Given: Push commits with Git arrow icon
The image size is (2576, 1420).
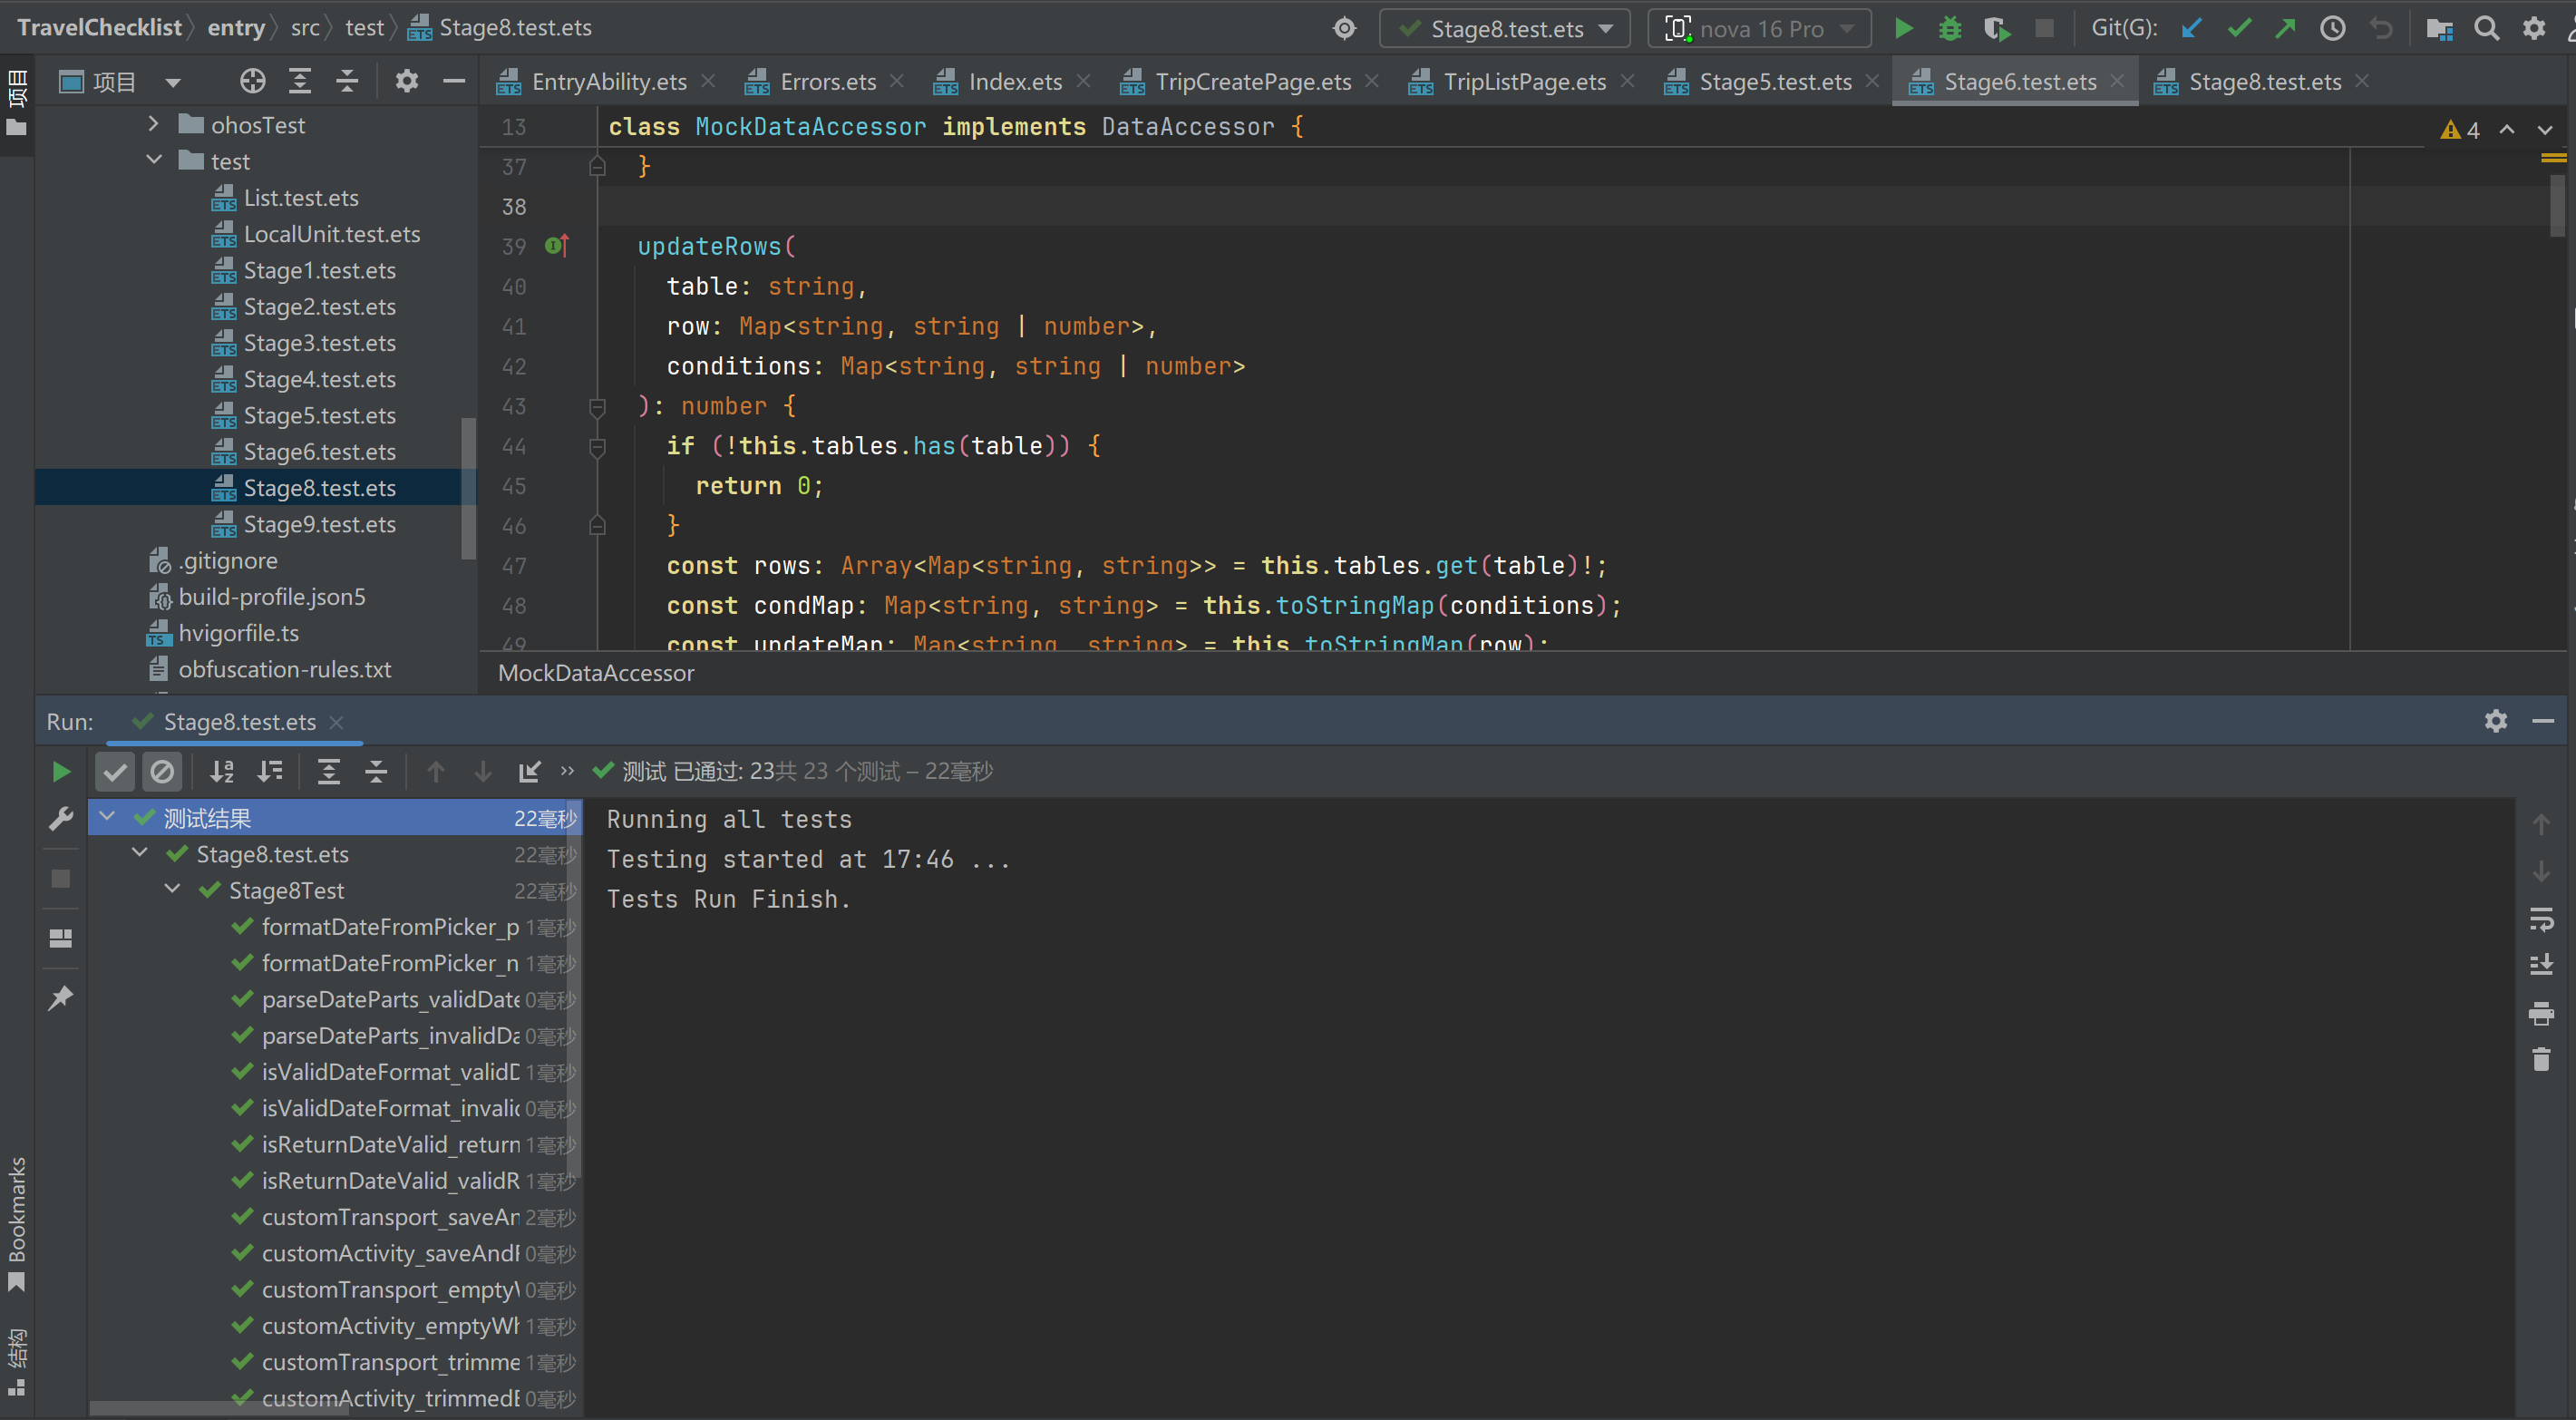Looking at the screenshot, I should click(2285, 28).
